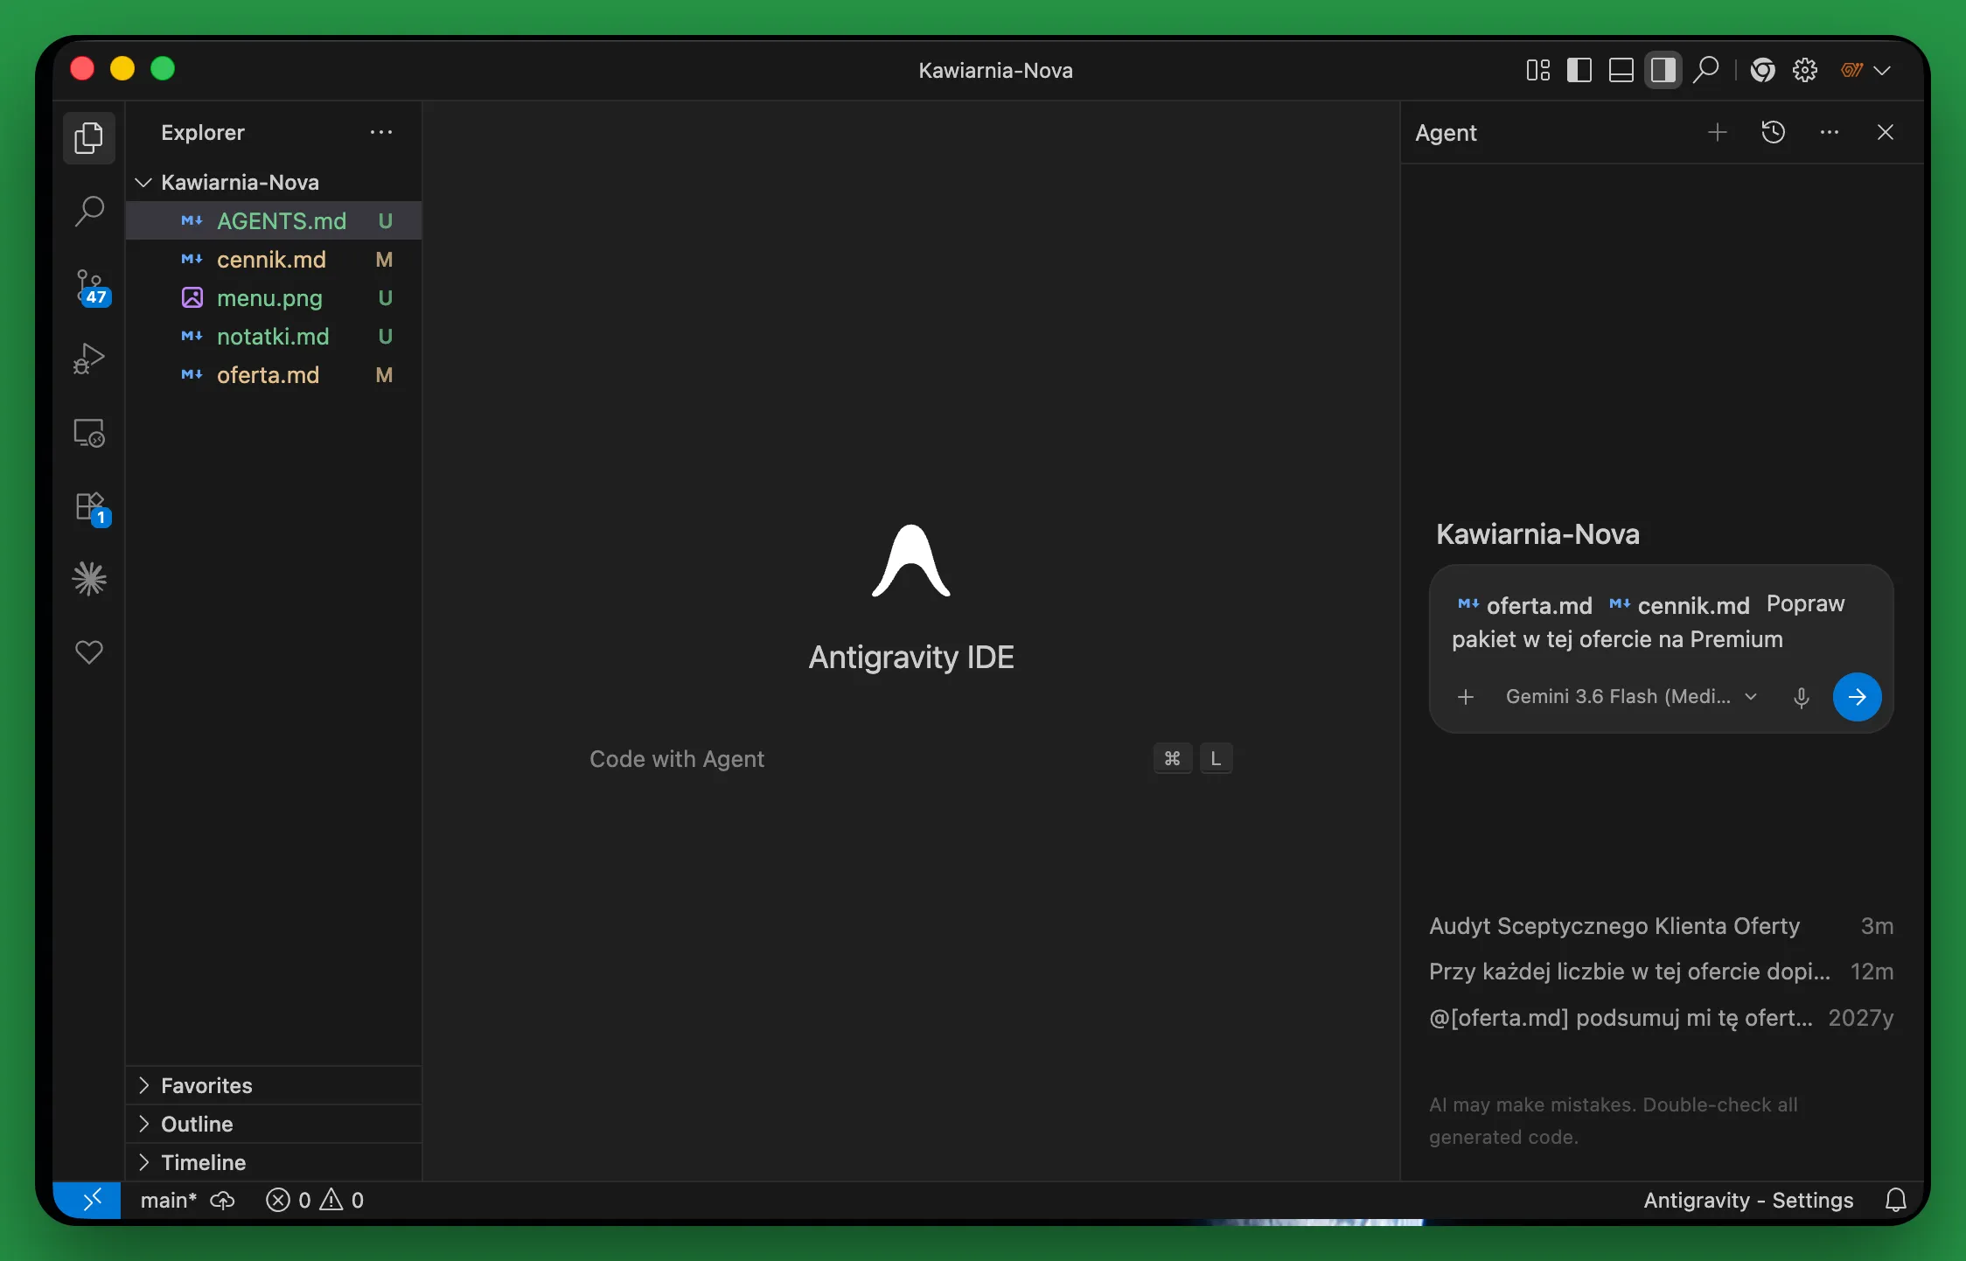Start voice input with microphone
This screenshot has width=1966, height=1261.
click(x=1802, y=697)
